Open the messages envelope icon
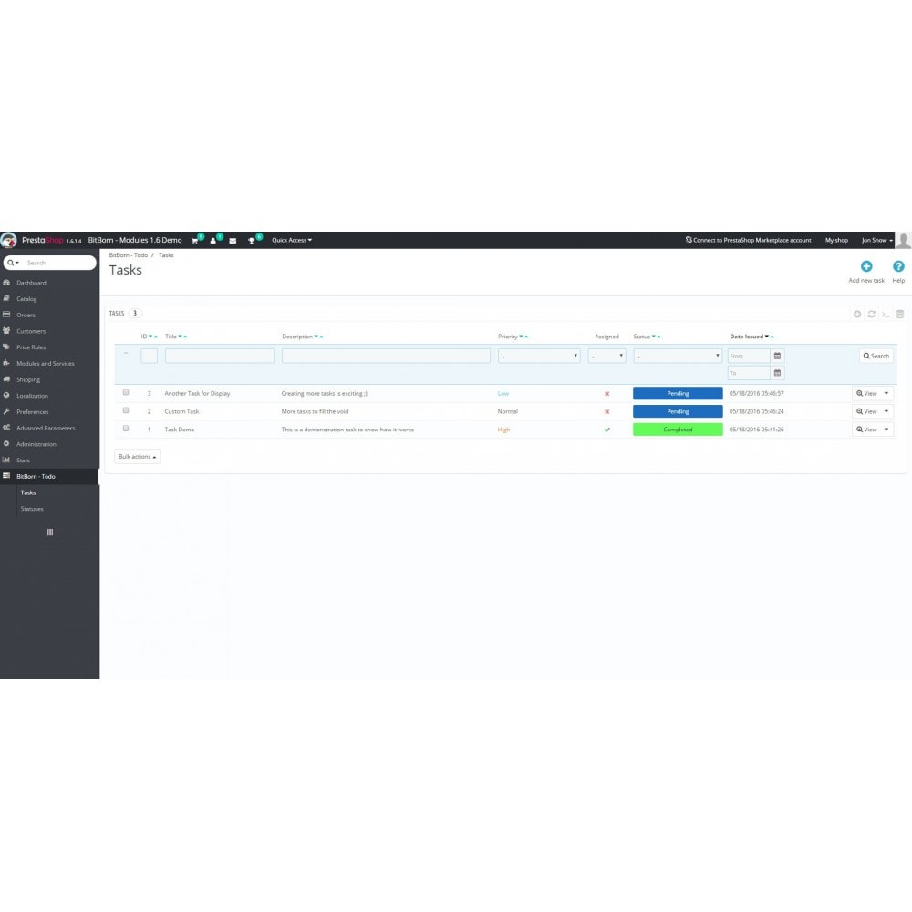 (233, 241)
